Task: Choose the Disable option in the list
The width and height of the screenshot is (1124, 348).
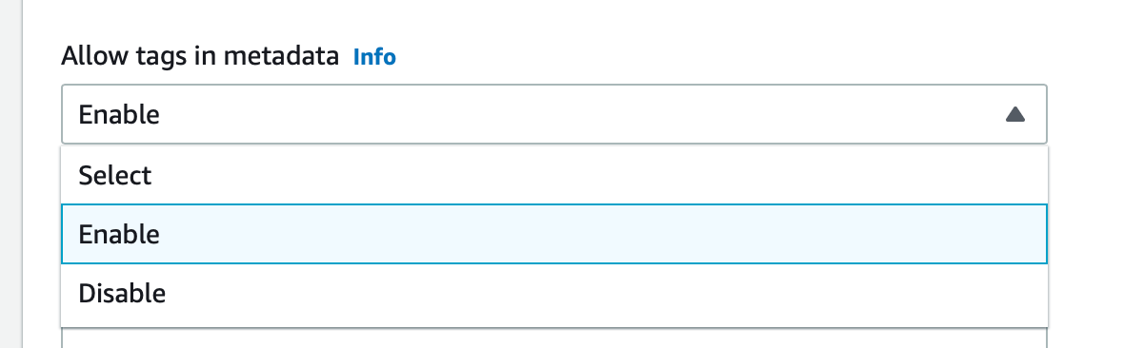Action: click(554, 293)
